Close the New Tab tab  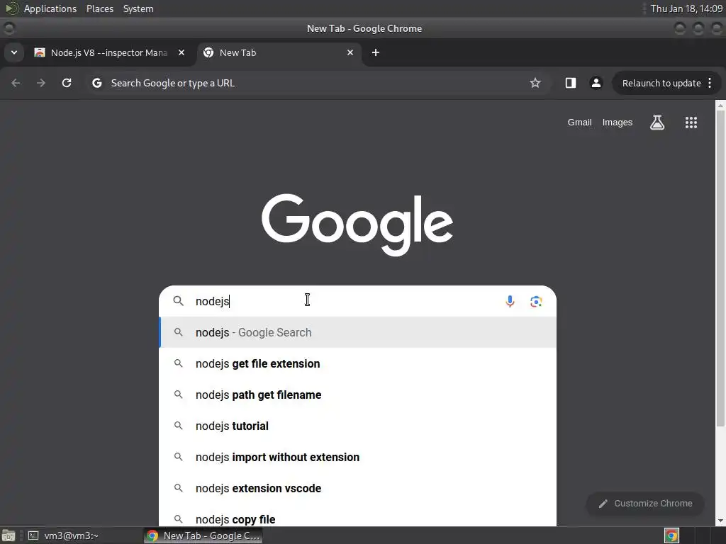tap(350, 52)
